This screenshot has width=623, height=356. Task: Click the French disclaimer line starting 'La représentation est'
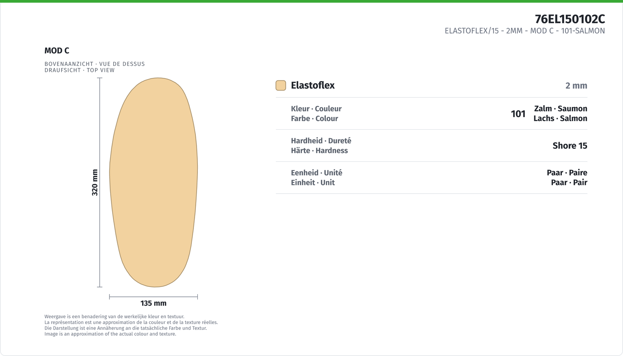click(131, 323)
